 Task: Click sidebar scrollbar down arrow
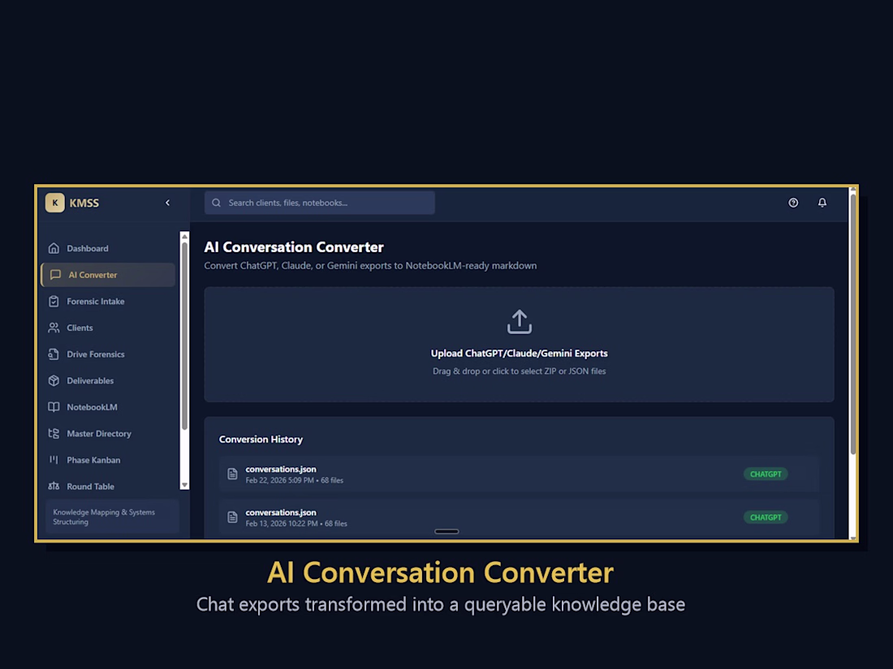click(184, 485)
